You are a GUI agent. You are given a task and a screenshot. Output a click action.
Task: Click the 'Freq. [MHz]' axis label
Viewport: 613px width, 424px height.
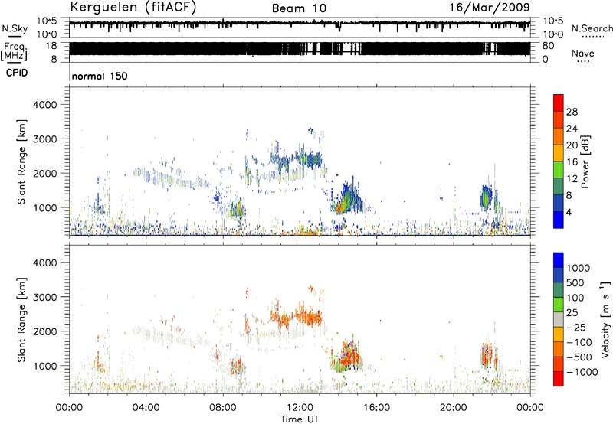click(x=14, y=52)
